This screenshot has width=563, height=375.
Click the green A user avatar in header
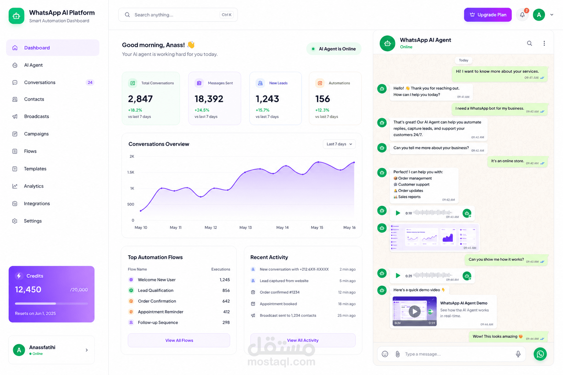click(x=539, y=15)
